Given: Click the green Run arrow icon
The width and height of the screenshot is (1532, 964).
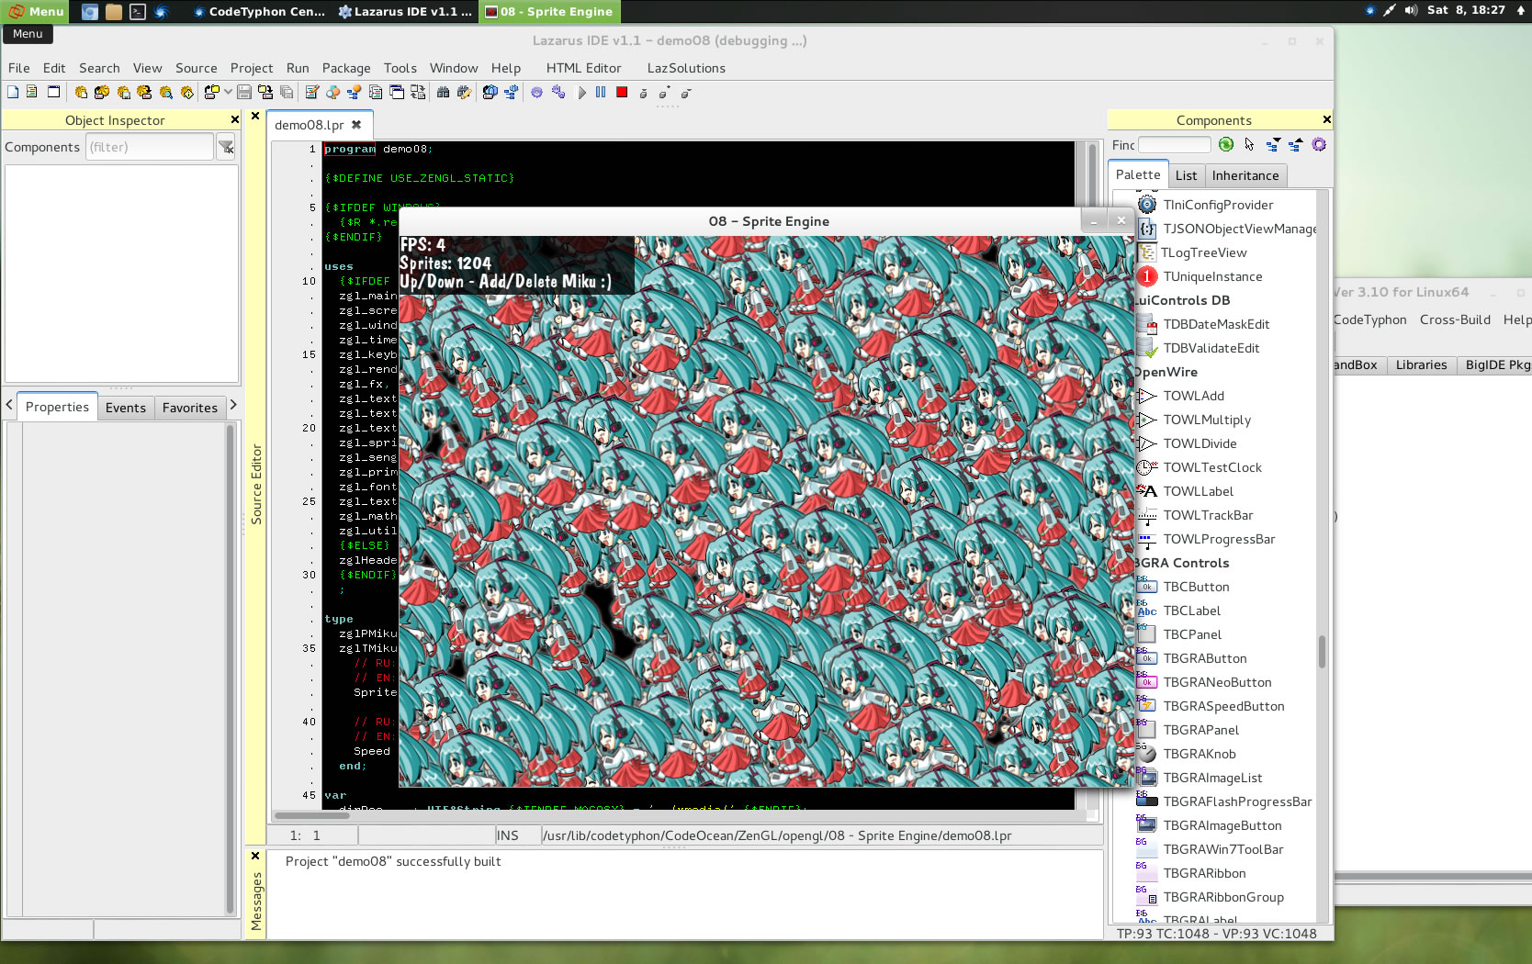Looking at the screenshot, I should pos(581,92).
